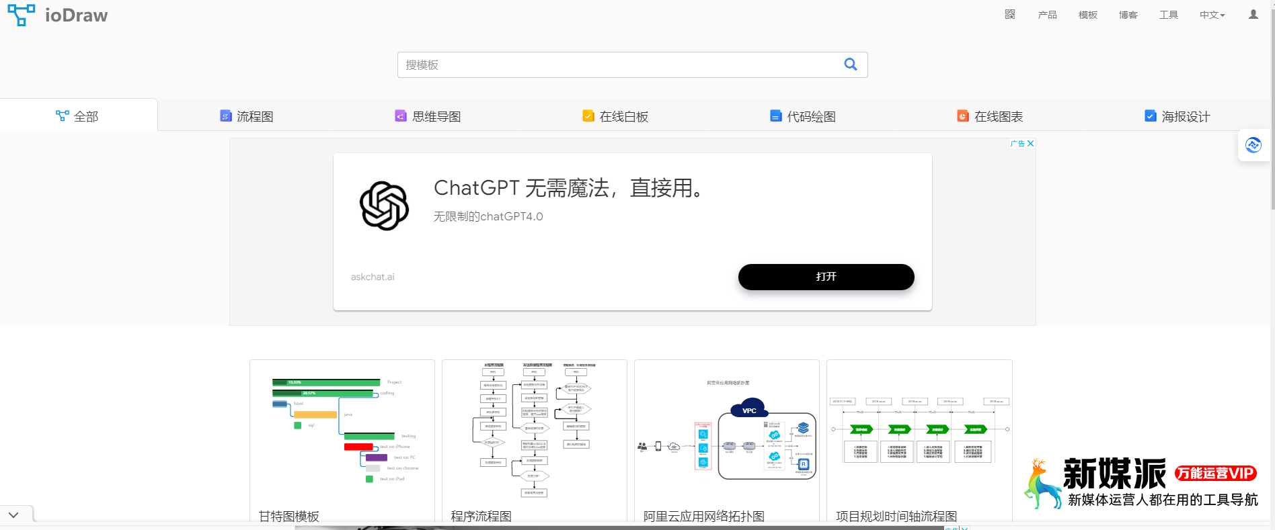The width and height of the screenshot is (1275, 530).
Task: Click the 思维导图 tab icon
Action: 401,116
